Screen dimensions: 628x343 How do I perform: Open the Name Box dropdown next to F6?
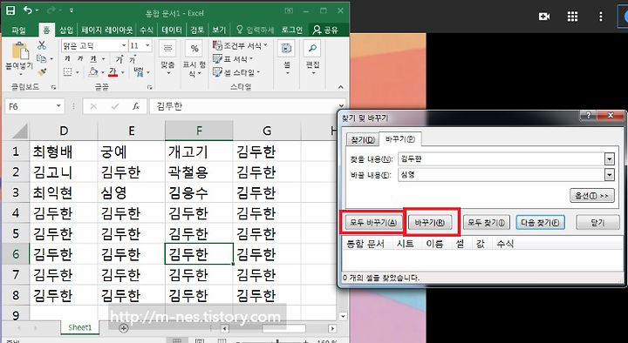[x=58, y=106]
